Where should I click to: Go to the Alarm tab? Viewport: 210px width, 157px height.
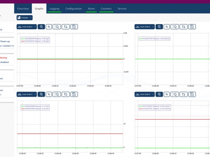(91, 9)
